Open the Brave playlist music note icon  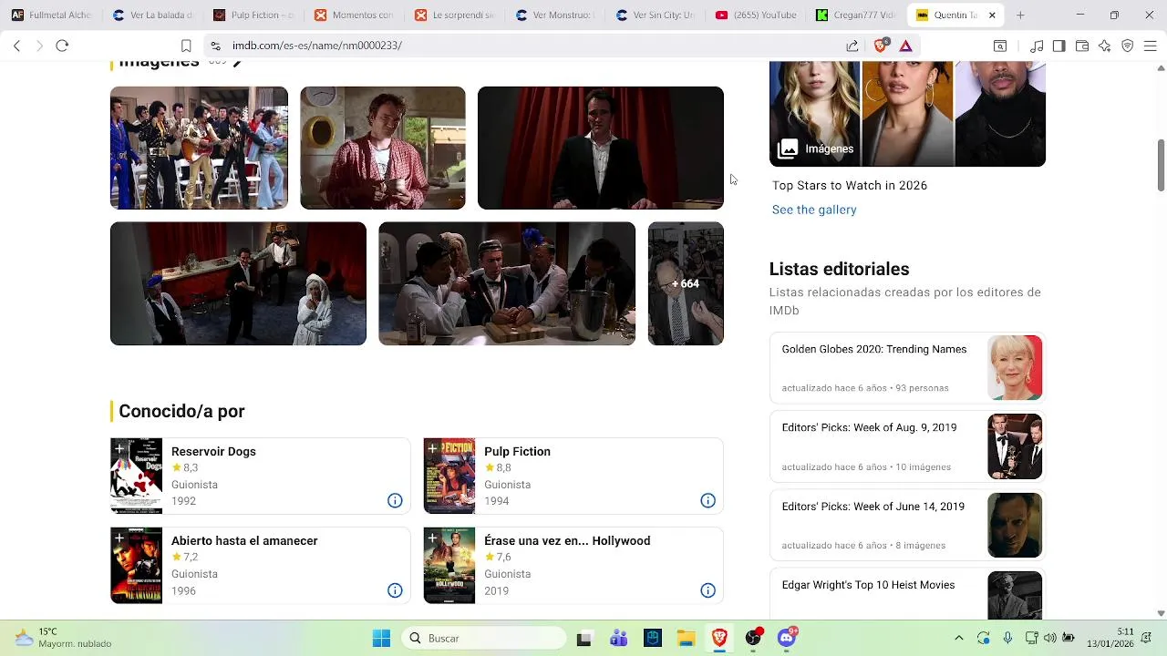click(1037, 46)
